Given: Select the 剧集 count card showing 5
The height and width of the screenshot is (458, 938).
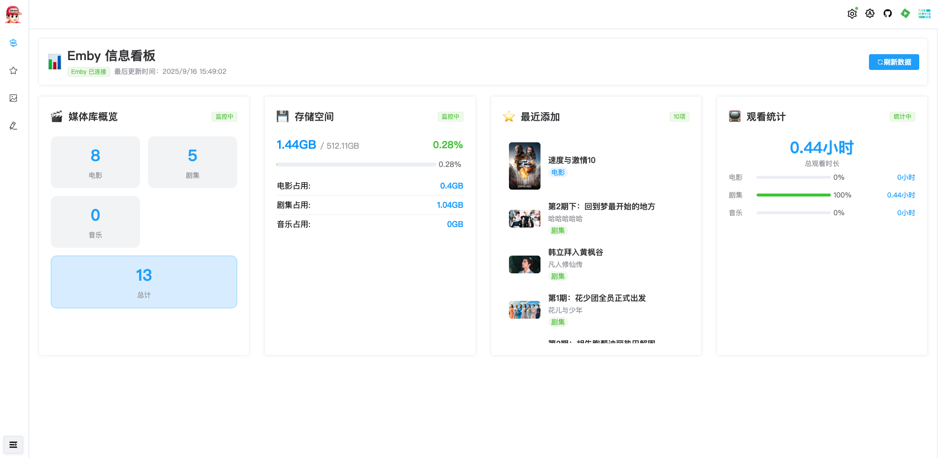Looking at the screenshot, I should pyautogui.click(x=192, y=162).
